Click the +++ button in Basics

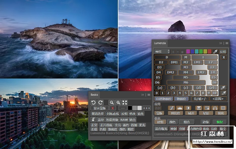(x=146, y=108)
